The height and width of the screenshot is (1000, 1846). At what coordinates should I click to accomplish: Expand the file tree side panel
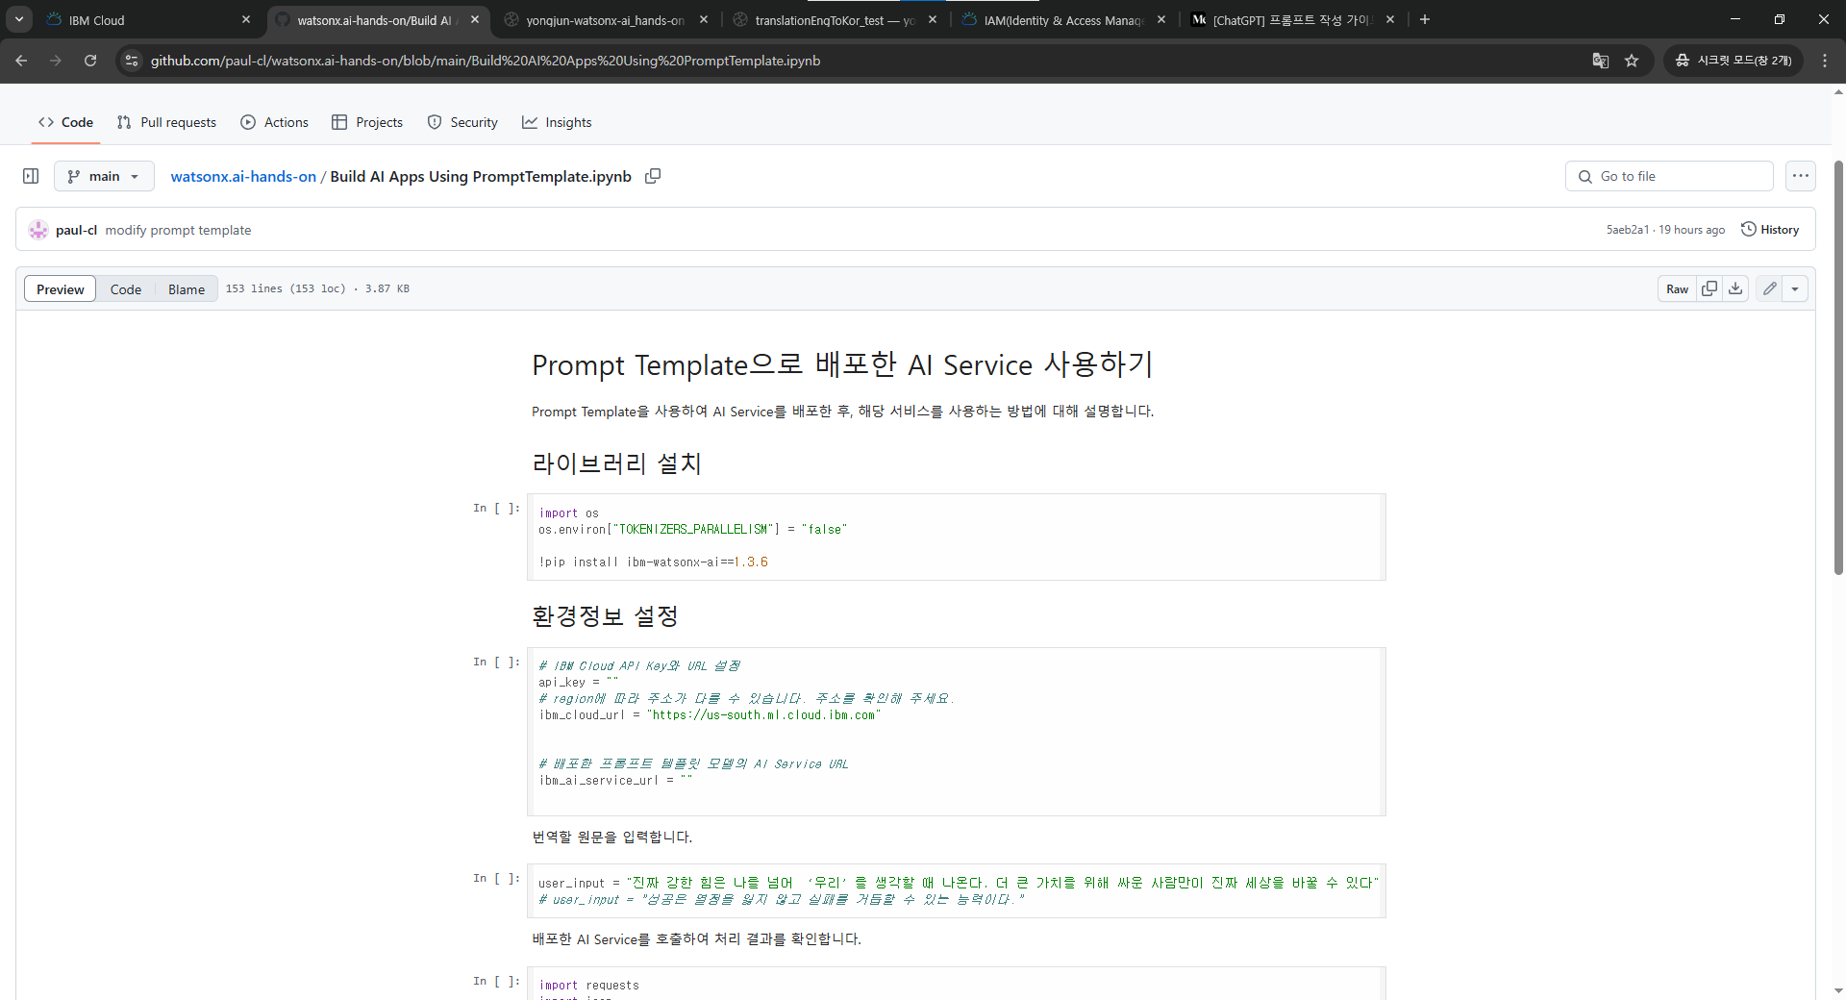(x=31, y=176)
